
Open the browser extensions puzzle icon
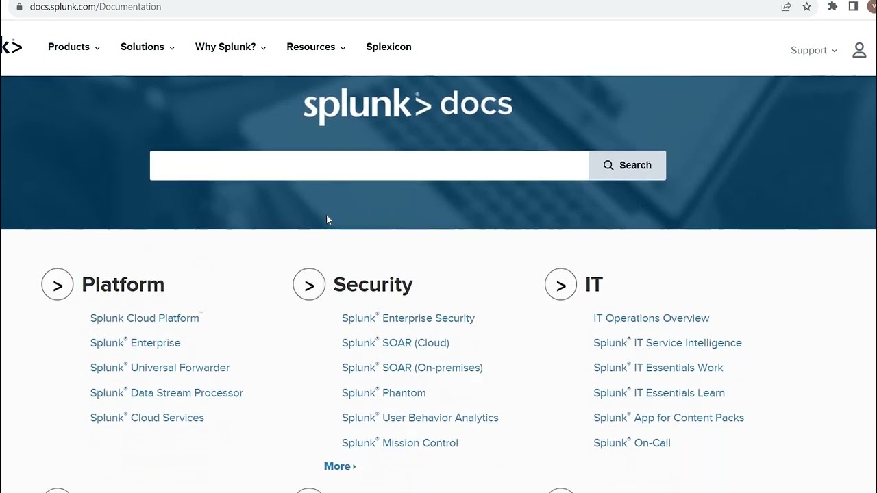click(832, 6)
